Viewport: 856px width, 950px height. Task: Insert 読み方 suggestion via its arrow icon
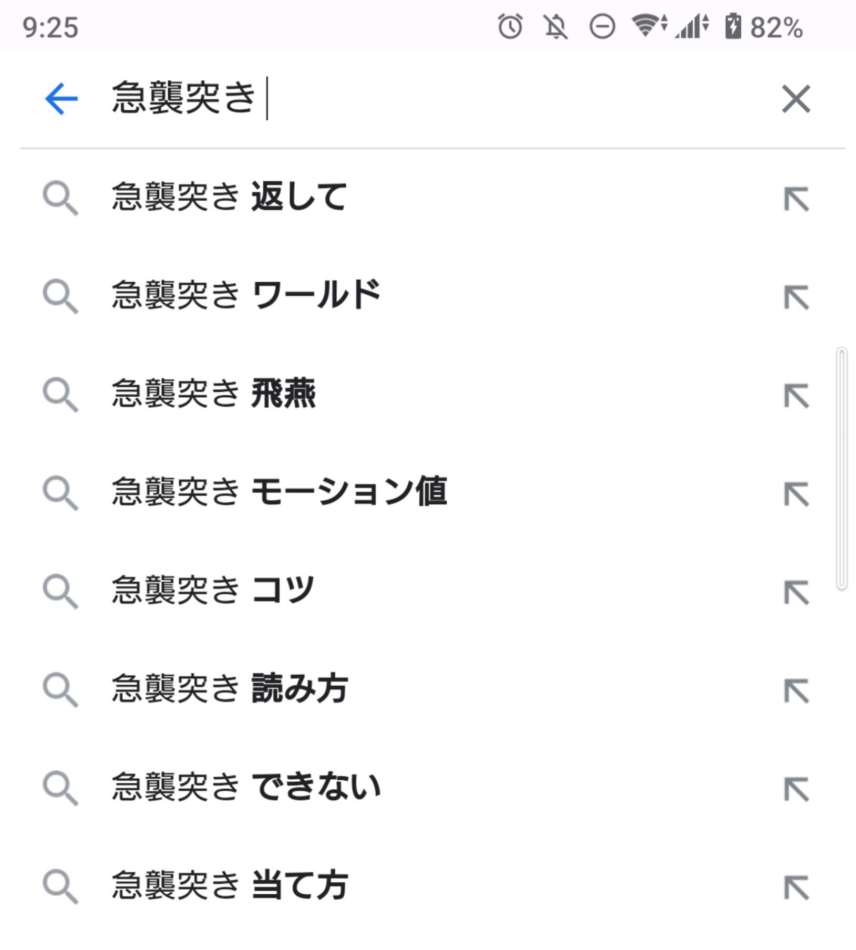796,691
